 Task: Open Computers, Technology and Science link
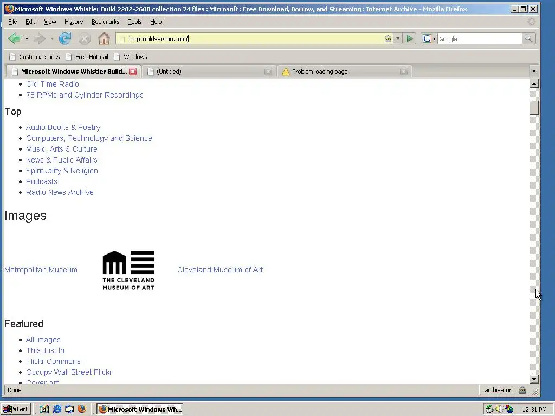[89, 138]
